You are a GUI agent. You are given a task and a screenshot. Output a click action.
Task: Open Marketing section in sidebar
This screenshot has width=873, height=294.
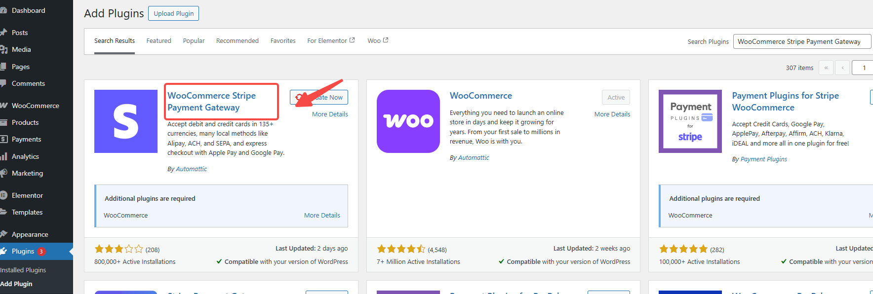coord(27,173)
